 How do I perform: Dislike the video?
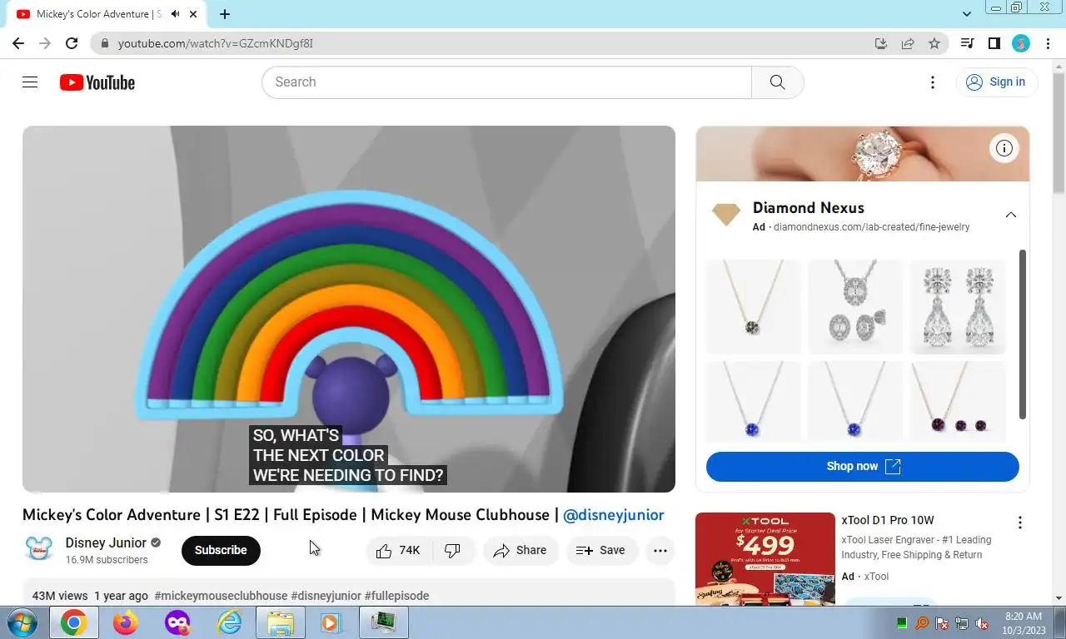(453, 550)
